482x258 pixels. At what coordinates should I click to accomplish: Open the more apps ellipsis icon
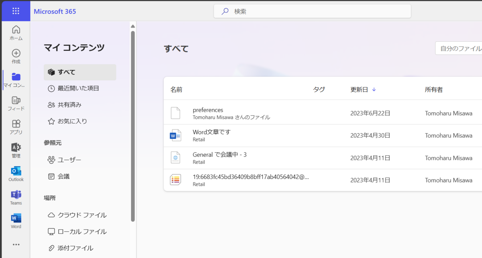coord(16,244)
